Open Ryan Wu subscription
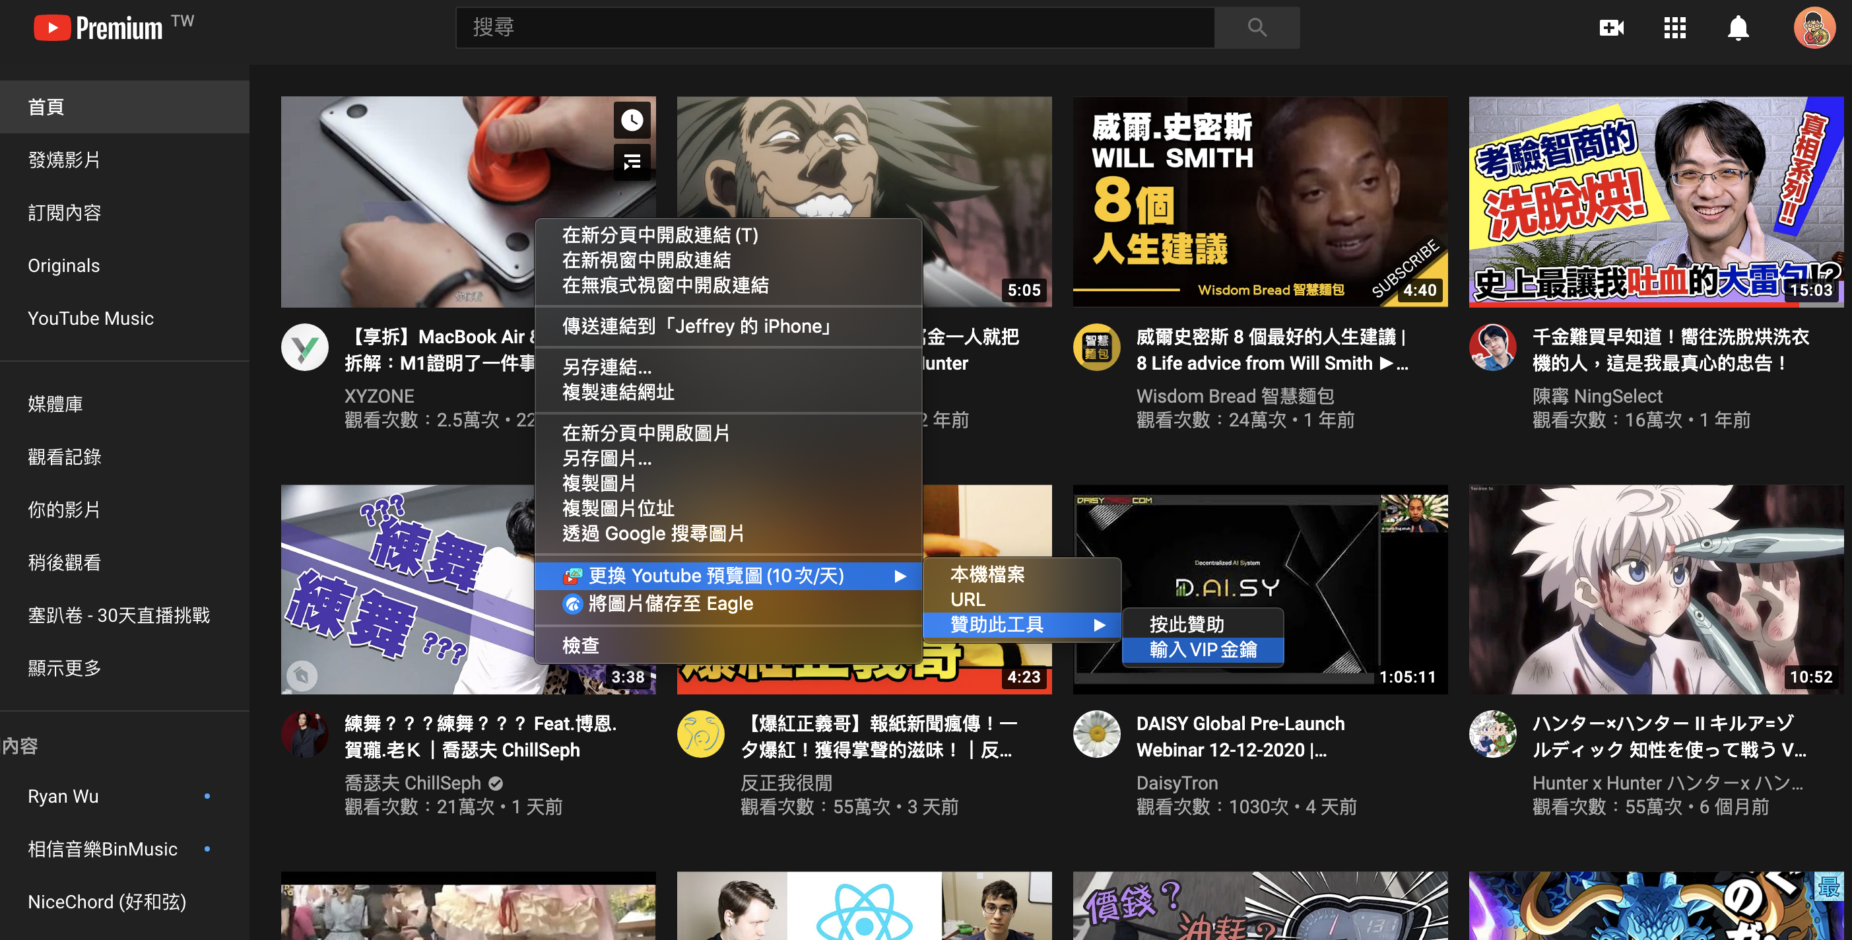 pyautogui.click(x=124, y=796)
